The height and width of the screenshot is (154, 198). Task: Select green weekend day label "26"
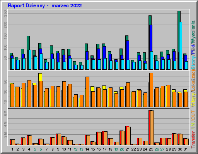point(157,149)
